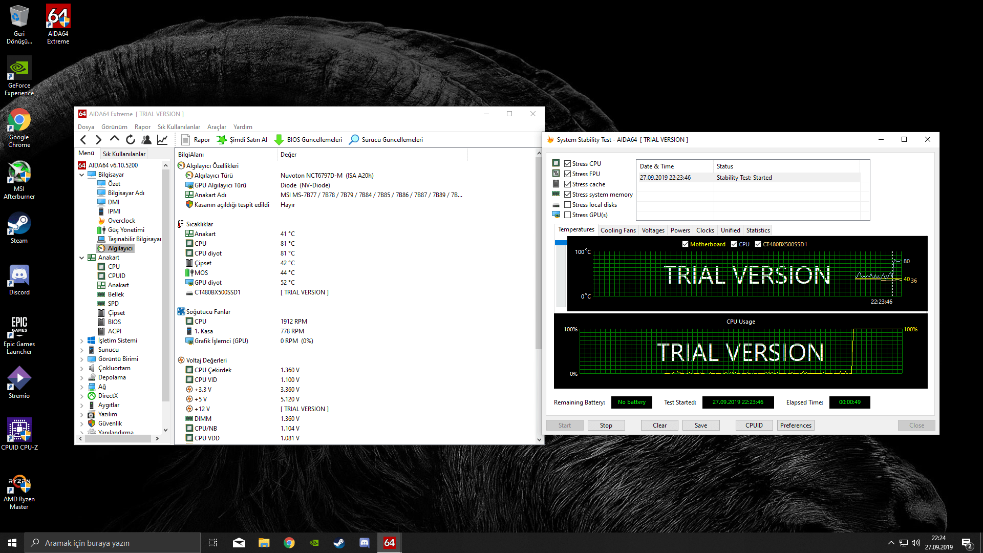Click the Up level arrow icon

pyautogui.click(x=115, y=139)
